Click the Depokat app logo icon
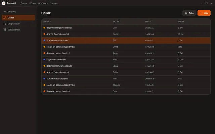The width and height of the screenshot is (215, 134). pyautogui.click(x=4, y=3)
